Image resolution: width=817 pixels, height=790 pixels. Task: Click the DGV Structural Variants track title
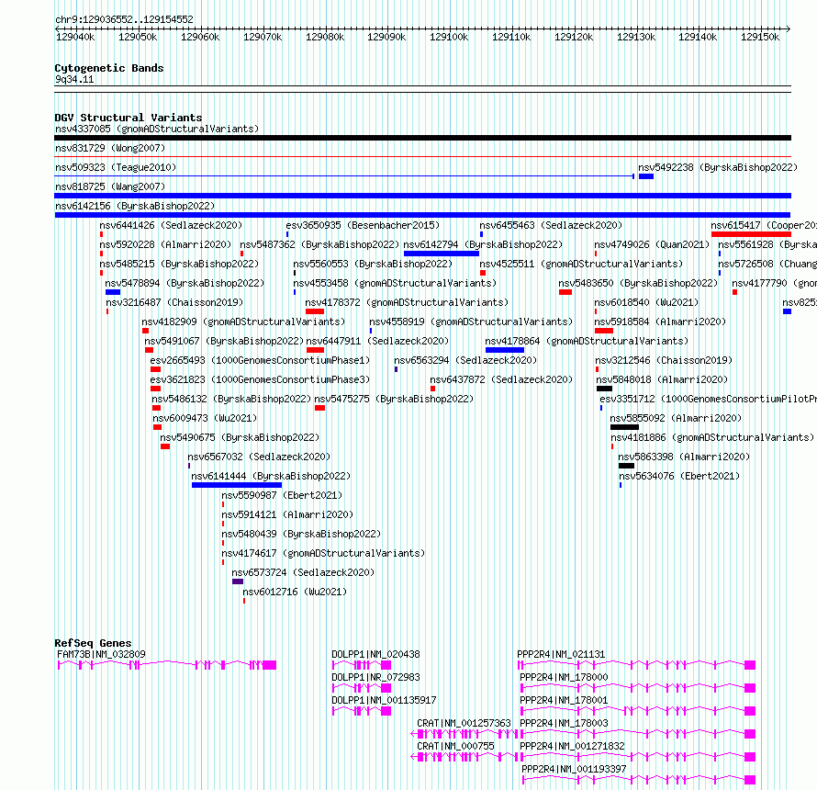pyautogui.click(x=129, y=118)
